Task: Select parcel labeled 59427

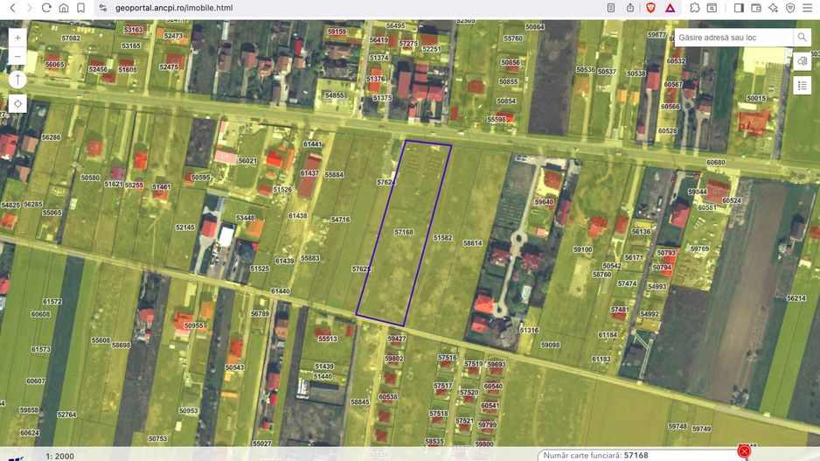Action: (397, 339)
